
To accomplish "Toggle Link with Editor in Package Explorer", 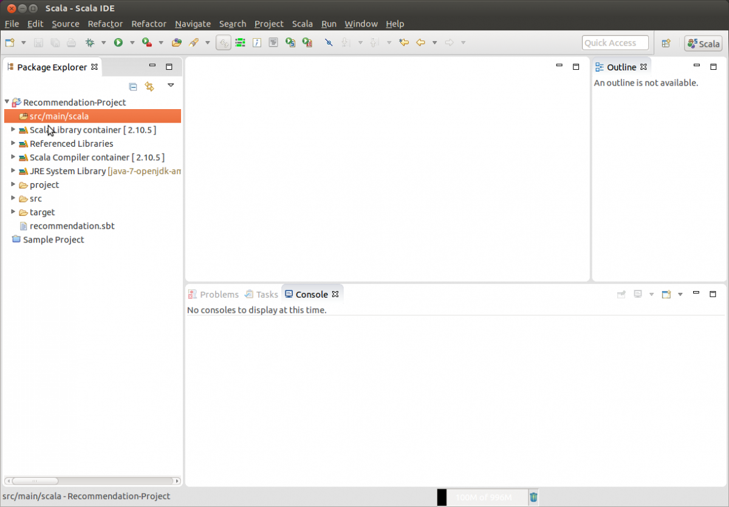I will [x=149, y=87].
